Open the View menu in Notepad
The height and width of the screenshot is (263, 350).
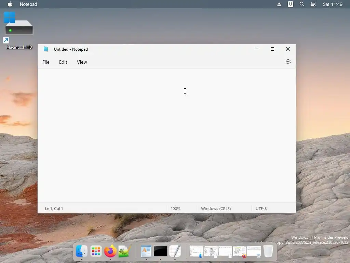click(82, 62)
